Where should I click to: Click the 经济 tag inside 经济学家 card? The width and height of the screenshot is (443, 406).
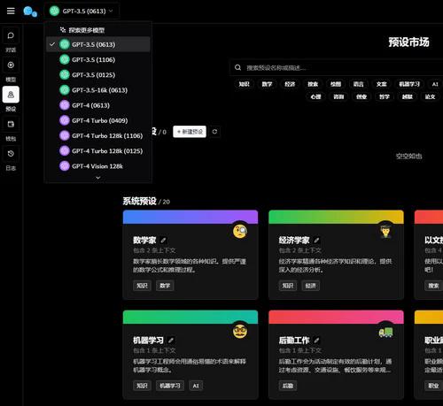pyautogui.click(x=311, y=286)
